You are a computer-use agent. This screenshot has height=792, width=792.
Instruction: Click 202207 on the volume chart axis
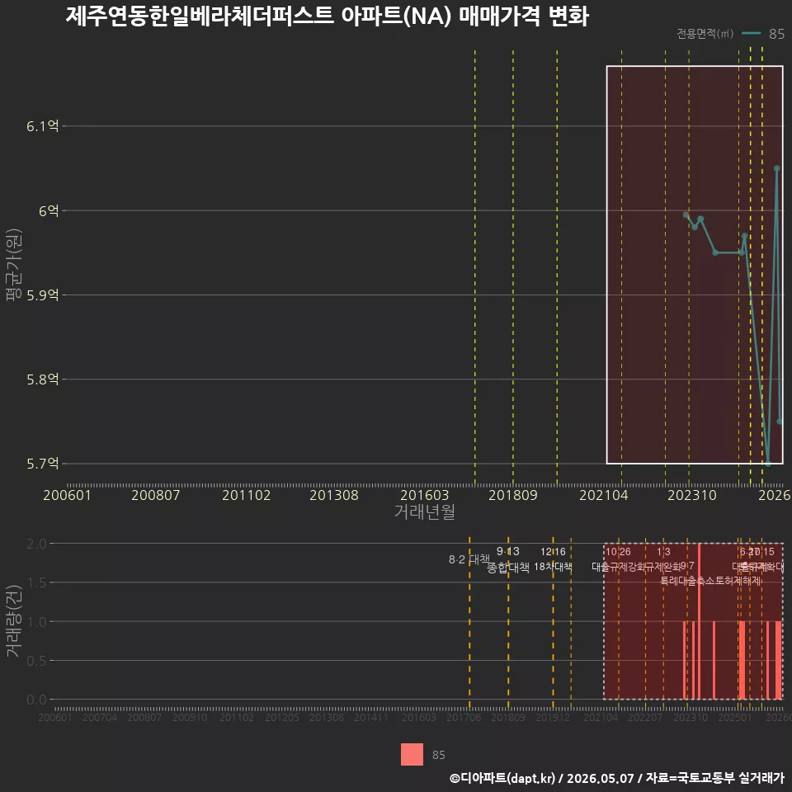(645, 717)
